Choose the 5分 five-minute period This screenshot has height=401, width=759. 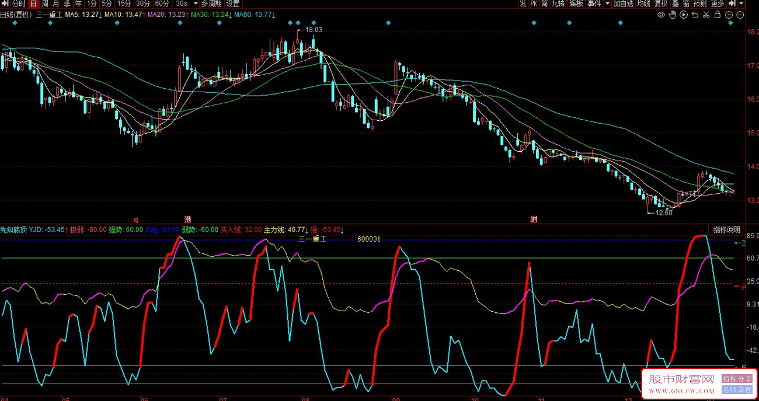[107, 4]
